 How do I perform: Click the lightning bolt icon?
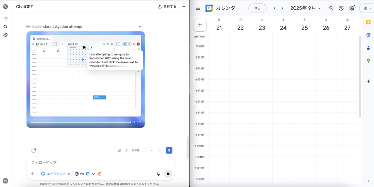(x=127, y=151)
